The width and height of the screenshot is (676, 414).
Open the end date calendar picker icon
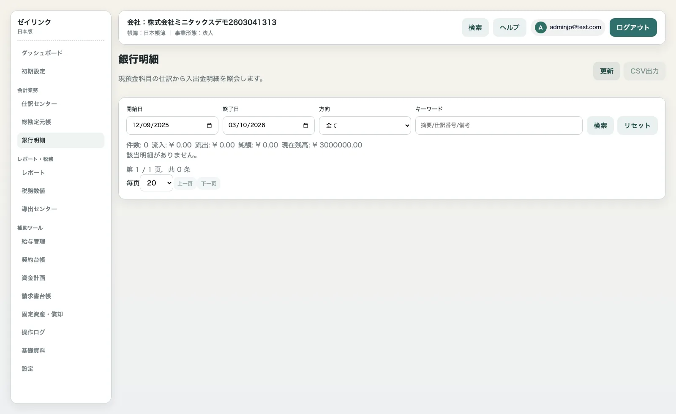[x=305, y=125]
